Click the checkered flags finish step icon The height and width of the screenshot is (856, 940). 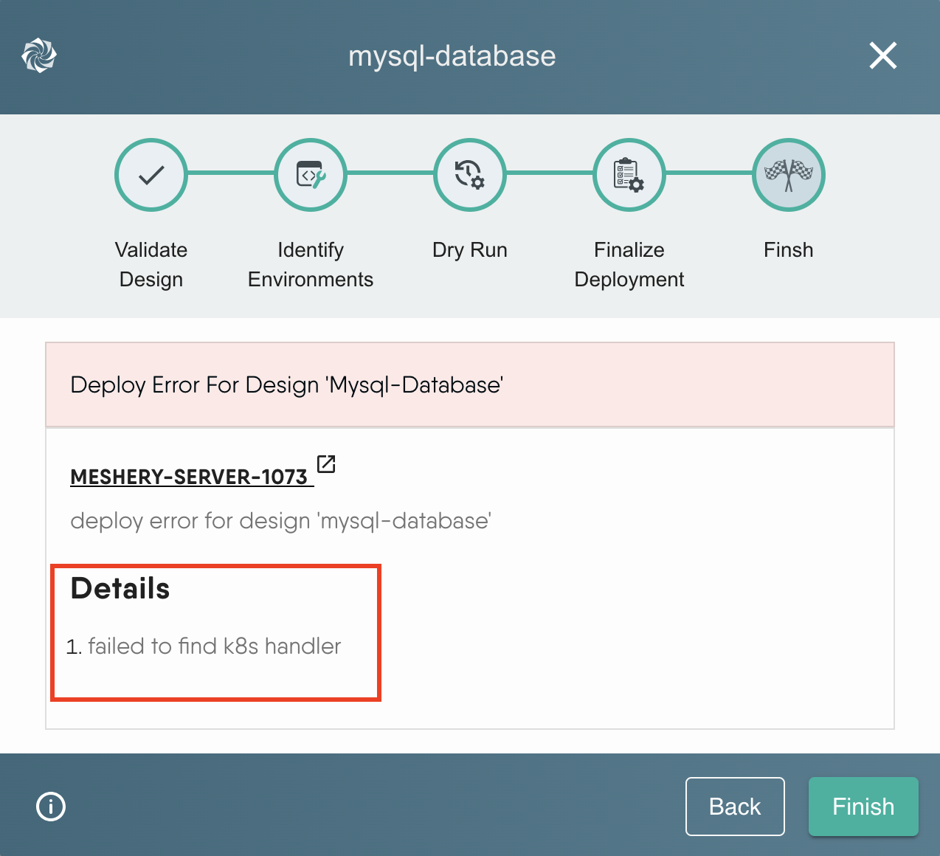[x=788, y=175]
